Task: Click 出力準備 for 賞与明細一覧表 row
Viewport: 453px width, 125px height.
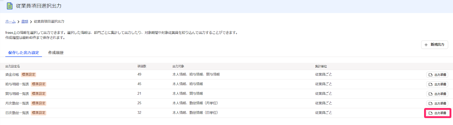Action: tap(437, 94)
